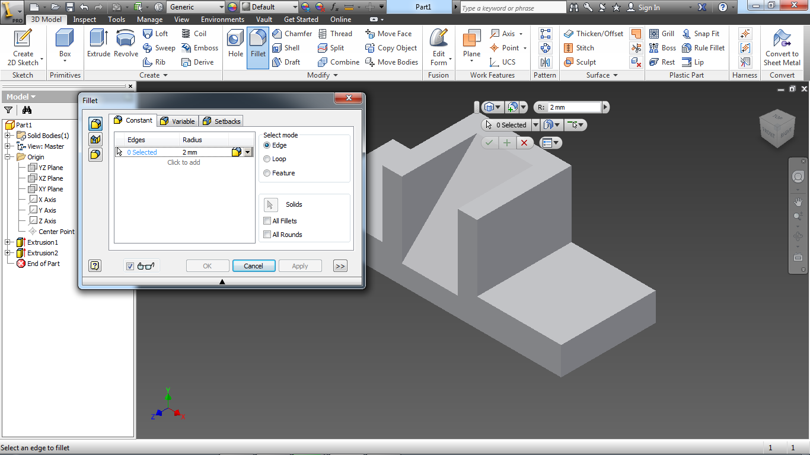Expand the Extrusion2 feature node
Image resolution: width=810 pixels, height=455 pixels.
point(8,253)
